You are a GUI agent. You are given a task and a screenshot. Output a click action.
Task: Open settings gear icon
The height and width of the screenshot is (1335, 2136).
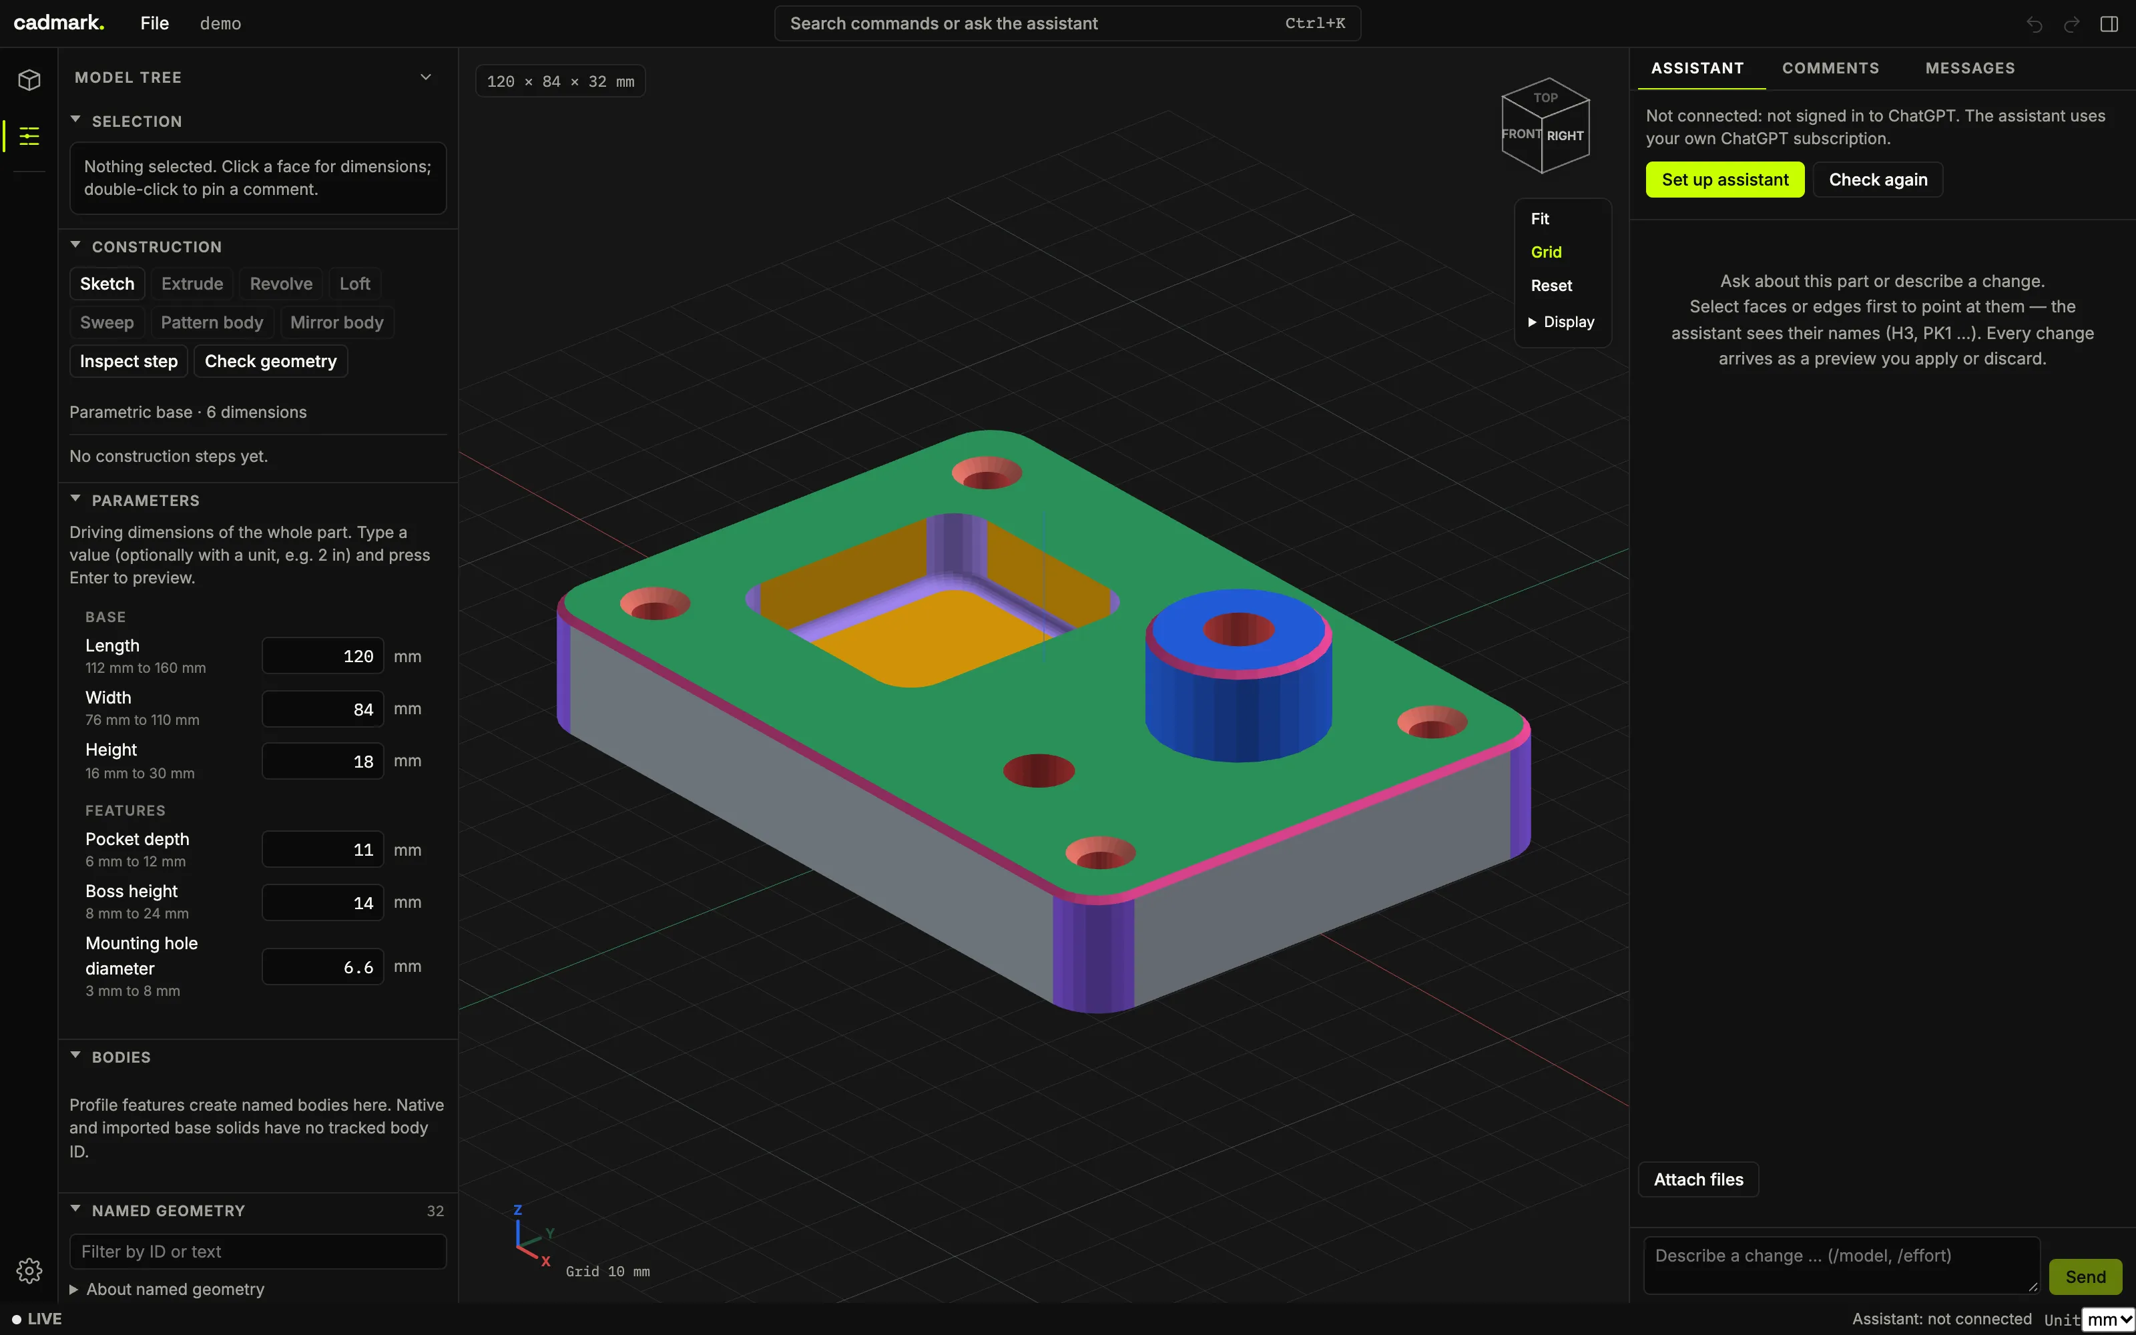pos(29,1270)
